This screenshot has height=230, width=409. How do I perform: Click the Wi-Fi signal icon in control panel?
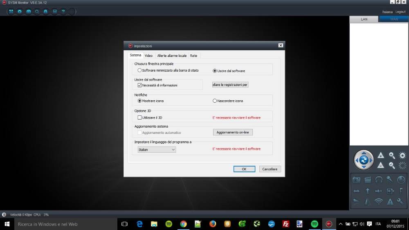[379, 201]
